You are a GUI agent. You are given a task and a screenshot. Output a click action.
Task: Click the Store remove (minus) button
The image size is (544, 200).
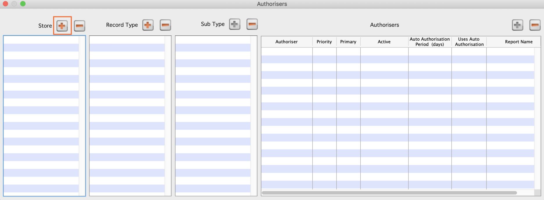click(x=79, y=26)
